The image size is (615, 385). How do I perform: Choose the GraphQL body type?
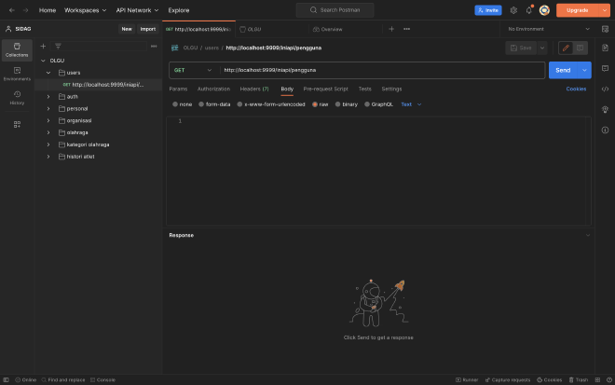(378, 104)
